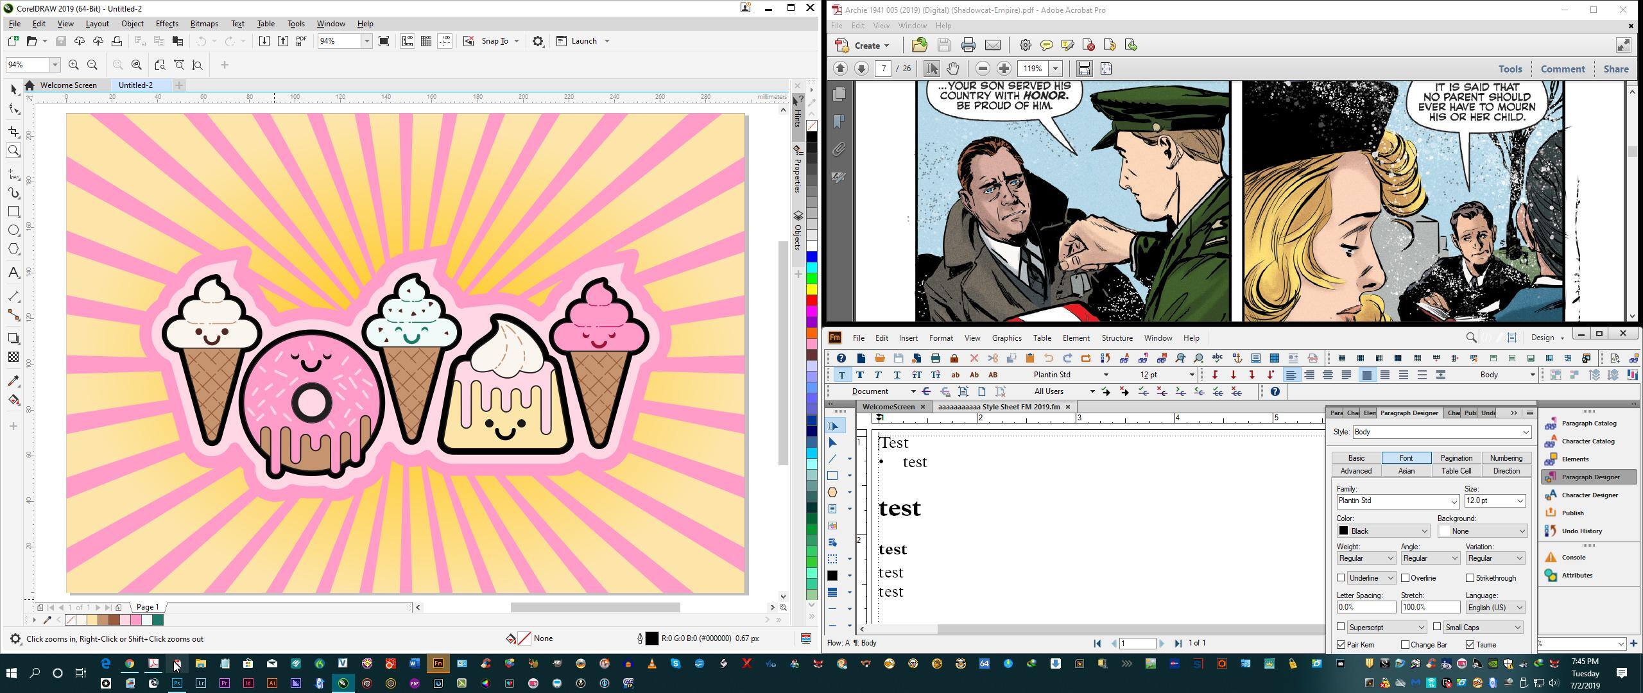Open the Bitmaps menu in CorelDRAW
The width and height of the screenshot is (1643, 693).
coord(204,24)
